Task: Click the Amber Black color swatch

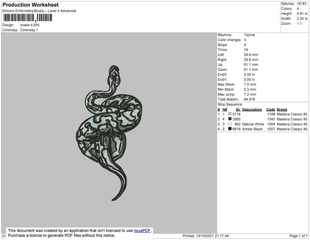Action: point(230,129)
